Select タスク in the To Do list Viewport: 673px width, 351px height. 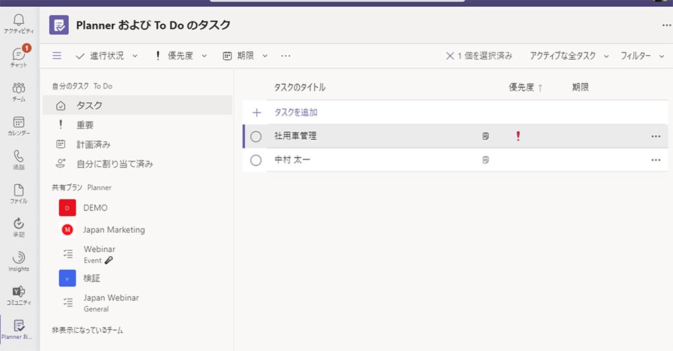(137, 106)
